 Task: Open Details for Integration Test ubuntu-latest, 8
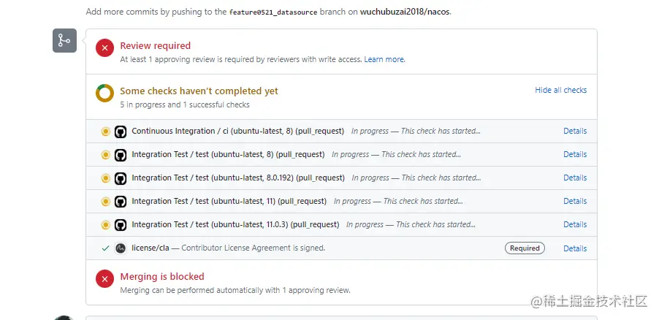point(575,154)
